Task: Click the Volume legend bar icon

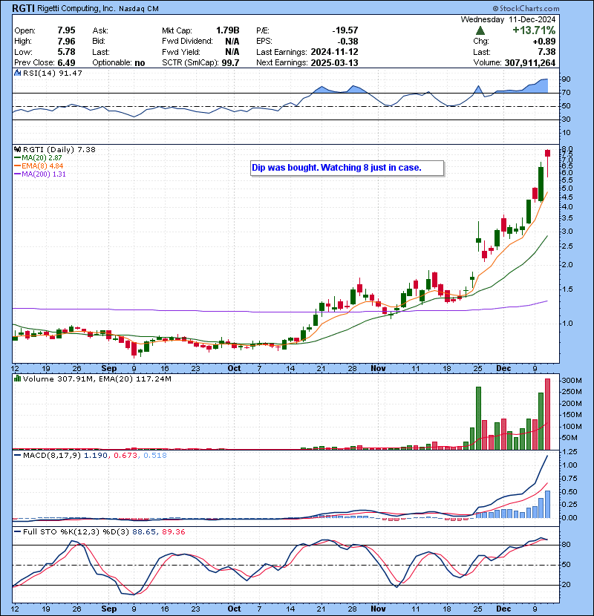Action: [16, 379]
